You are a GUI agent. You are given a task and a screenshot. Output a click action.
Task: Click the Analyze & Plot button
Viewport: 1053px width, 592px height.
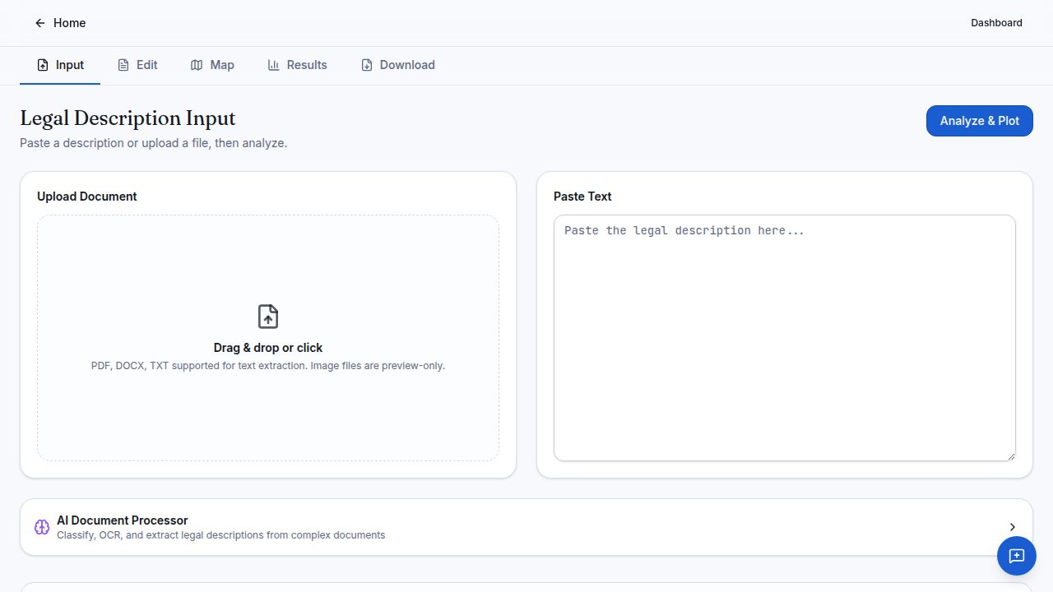[979, 121]
